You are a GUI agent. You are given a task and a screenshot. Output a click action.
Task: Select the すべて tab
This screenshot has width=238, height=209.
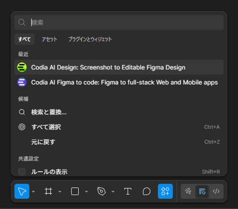click(x=24, y=39)
